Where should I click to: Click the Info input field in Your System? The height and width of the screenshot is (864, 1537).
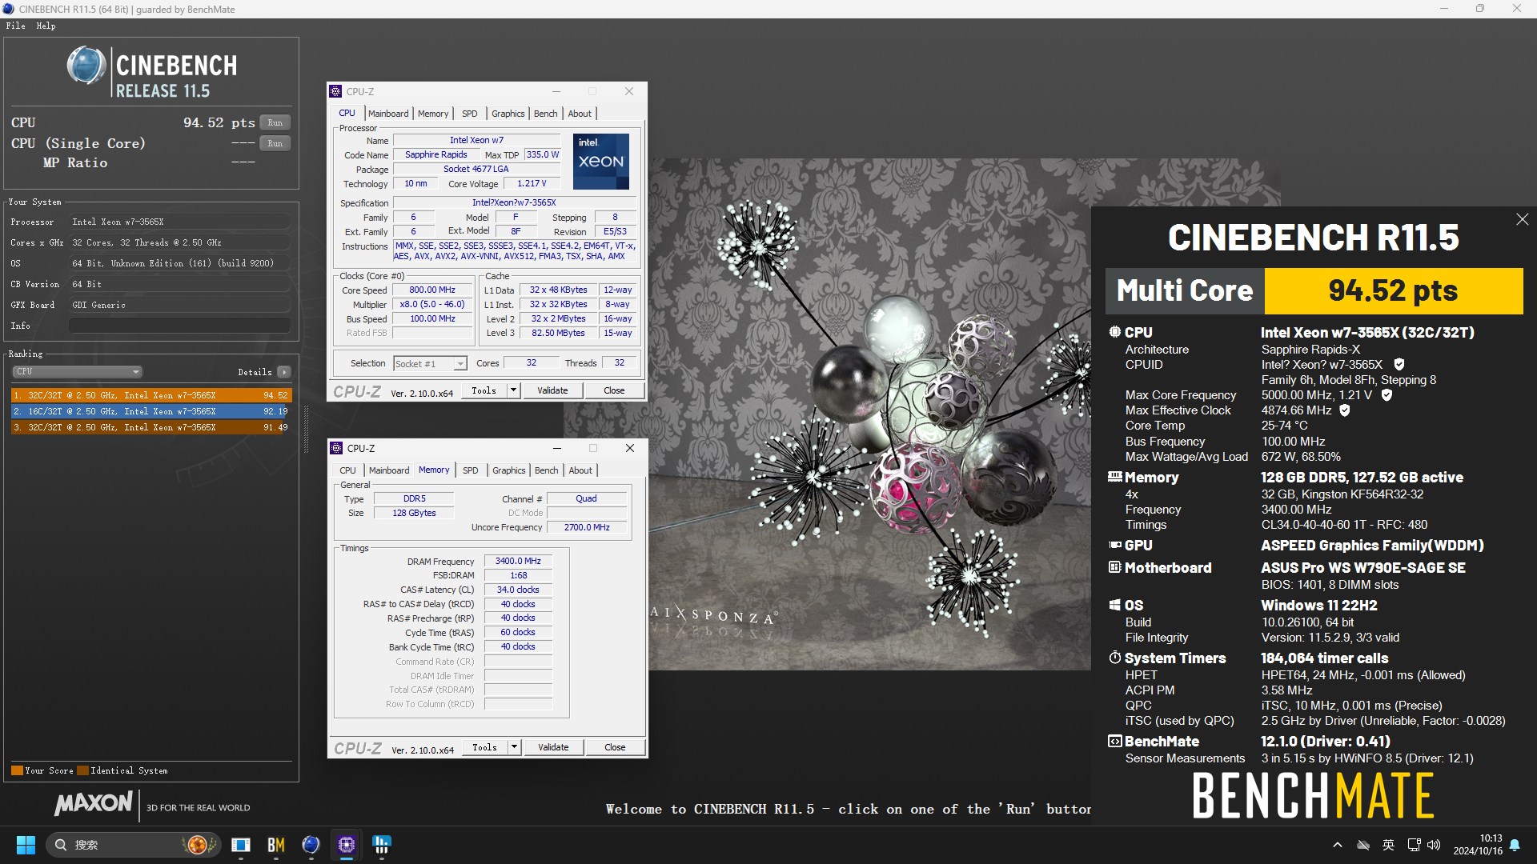click(x=179, y=326)
